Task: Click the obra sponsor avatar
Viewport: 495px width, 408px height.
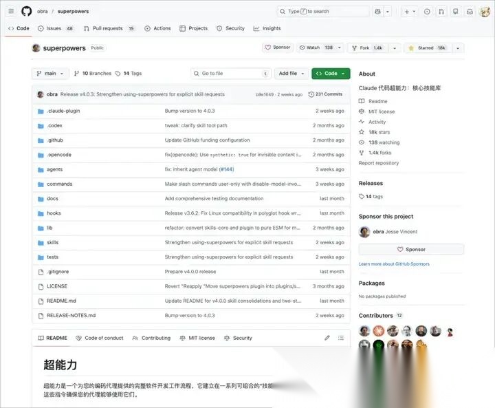Action: [x=364, y=232]
